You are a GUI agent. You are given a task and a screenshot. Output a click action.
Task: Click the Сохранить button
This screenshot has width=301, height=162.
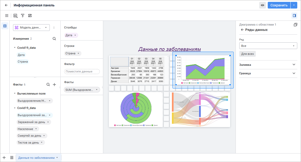pyautogui.click(x=279, y=5)
